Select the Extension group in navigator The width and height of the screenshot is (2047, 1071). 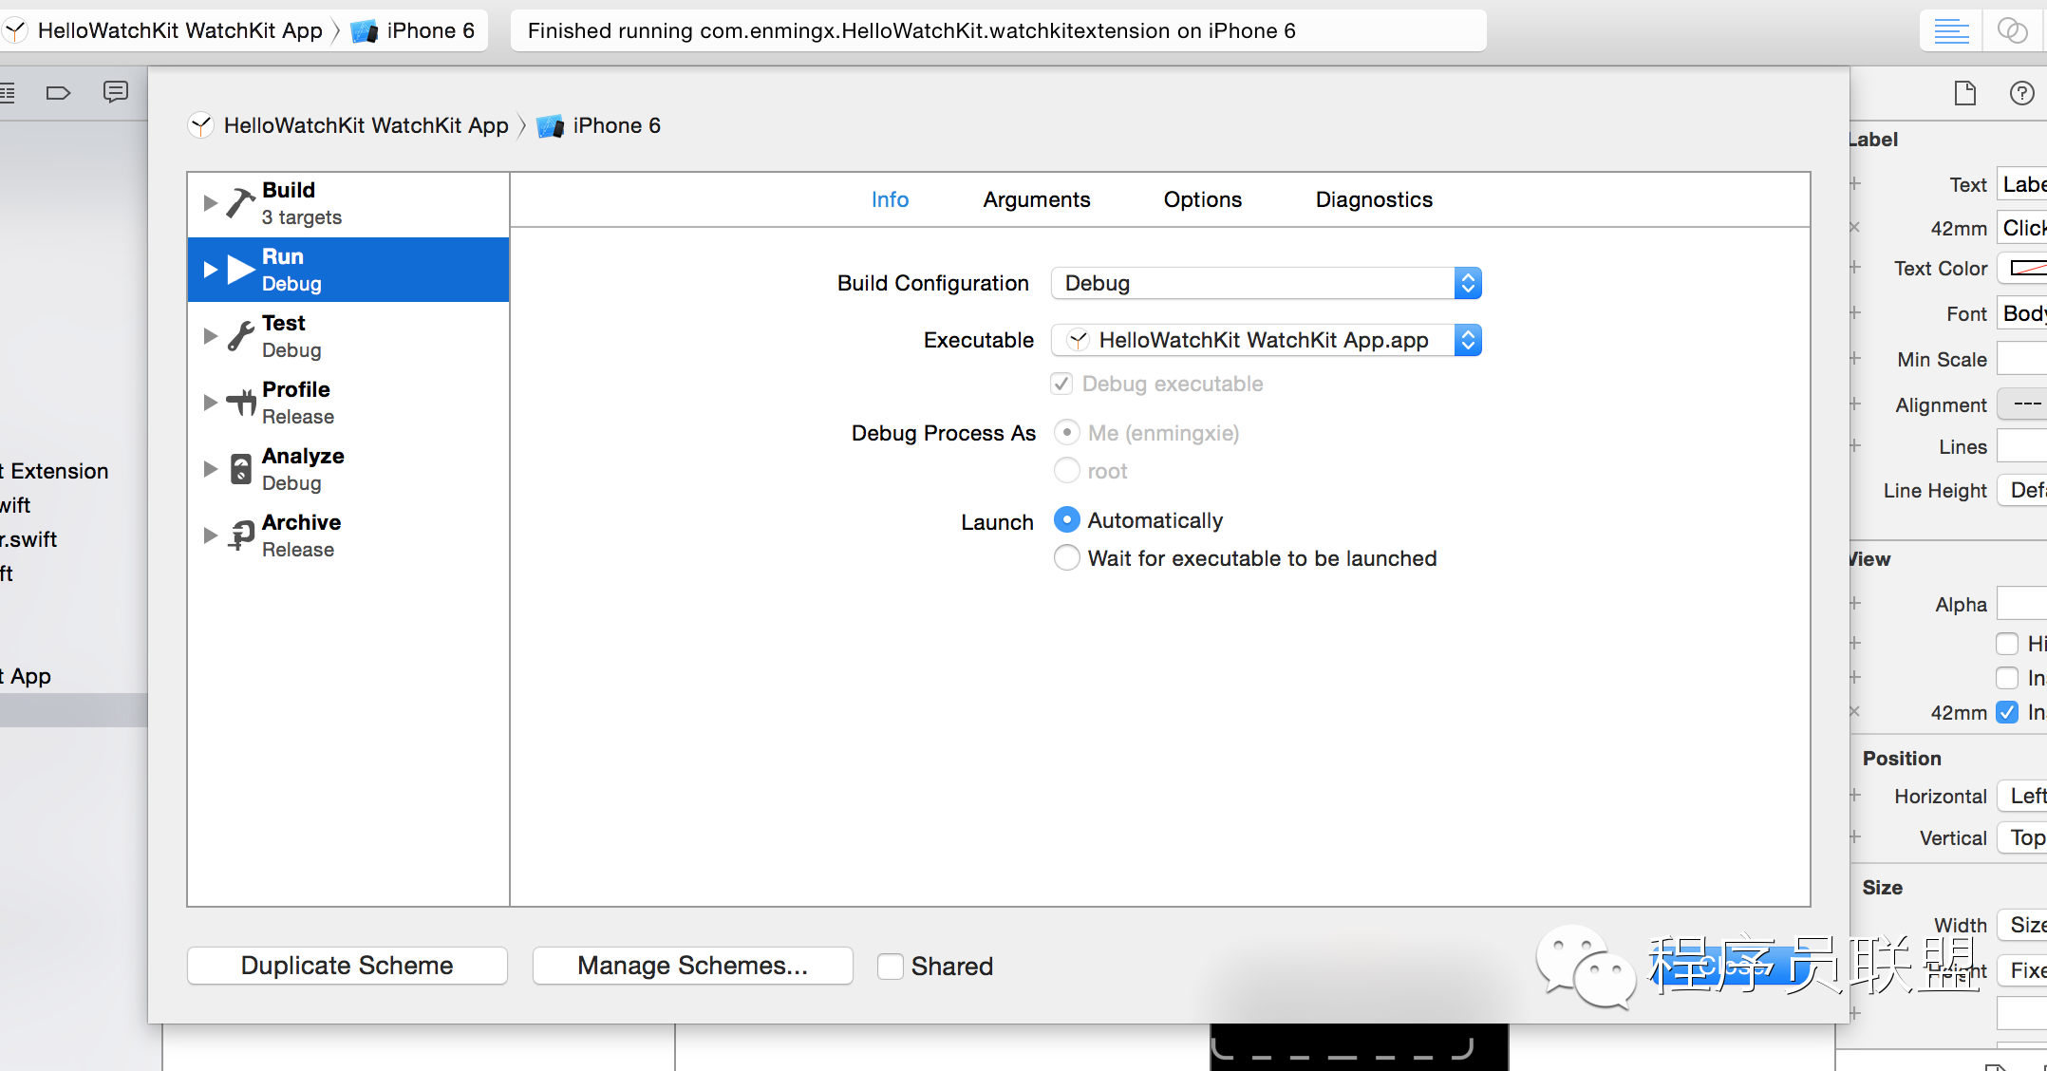[x=54, y=471]
